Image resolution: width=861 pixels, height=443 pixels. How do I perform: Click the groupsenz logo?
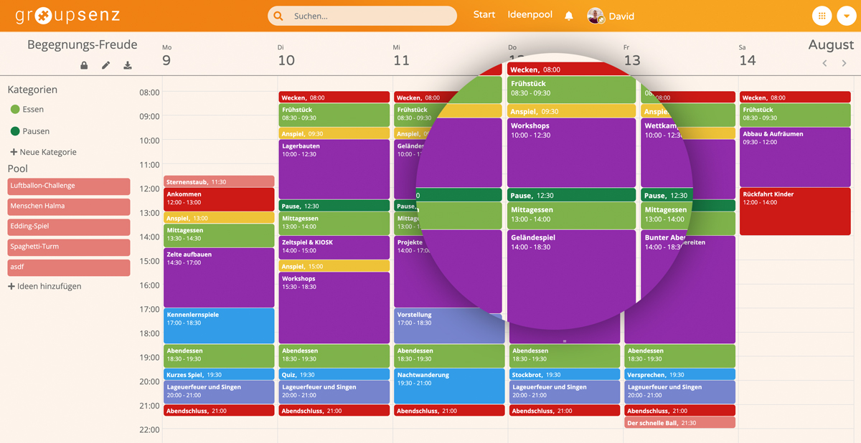point(67,14)
